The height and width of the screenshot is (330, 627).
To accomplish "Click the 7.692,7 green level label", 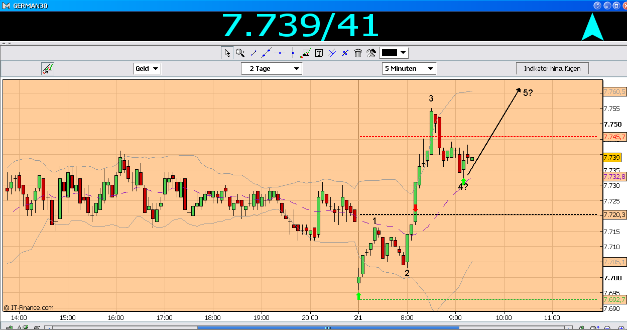I will [x=614, y=300].
